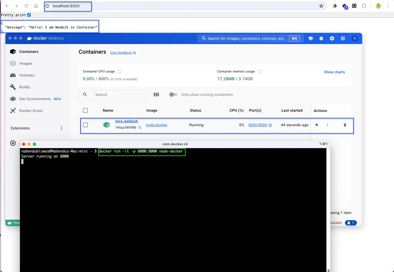
Task: Reload the localhost page
Action: [26, 6]
